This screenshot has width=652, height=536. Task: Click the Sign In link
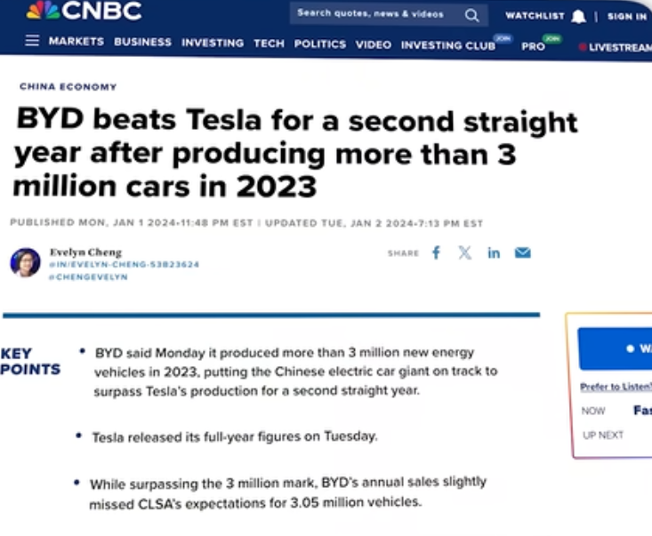click(626, 17)
